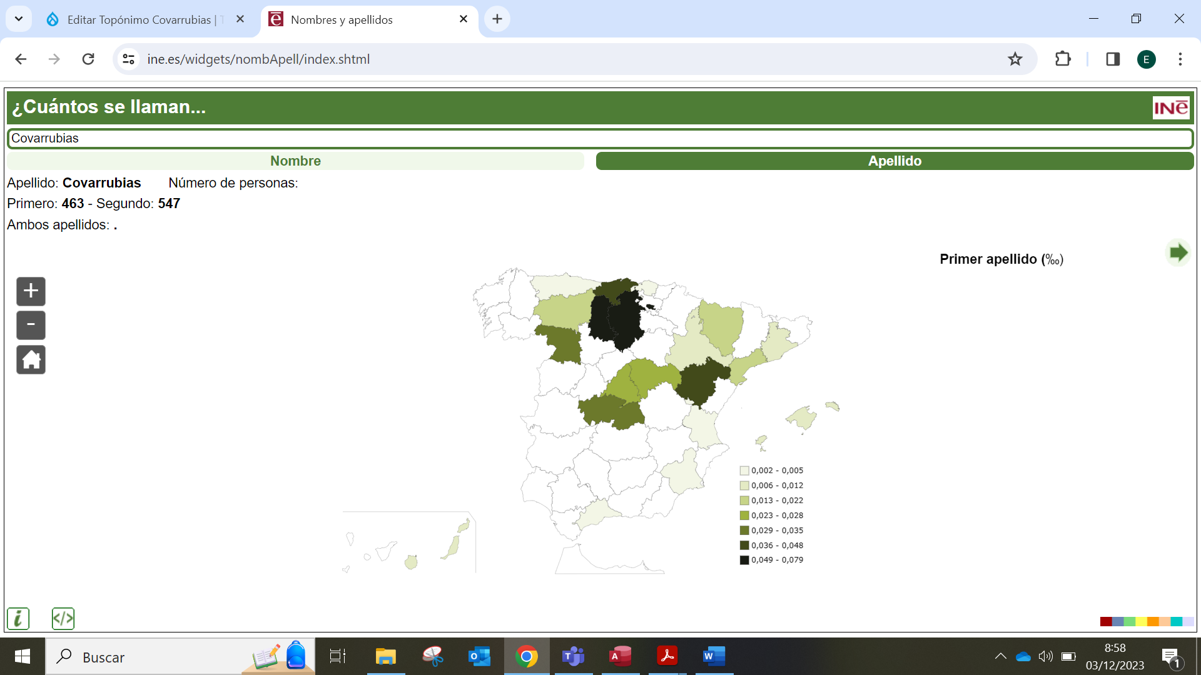Bookmark this page with star icon
Image resolution: width=1201 pixels, height=675 pixels.
click(1015, 59)
